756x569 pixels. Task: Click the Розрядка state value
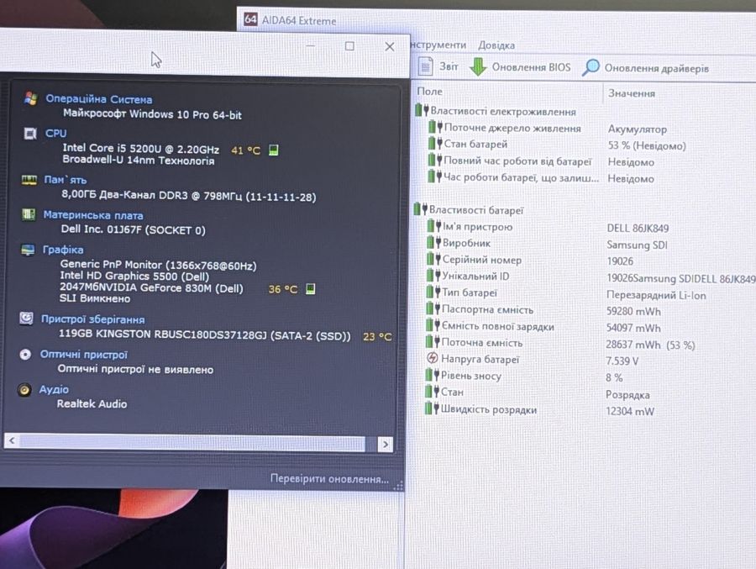click(x=627, y=394)
